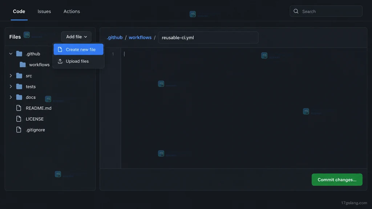Click the docs folder icon
This screenshot has height=209, width=372.
tap(19, 97)
